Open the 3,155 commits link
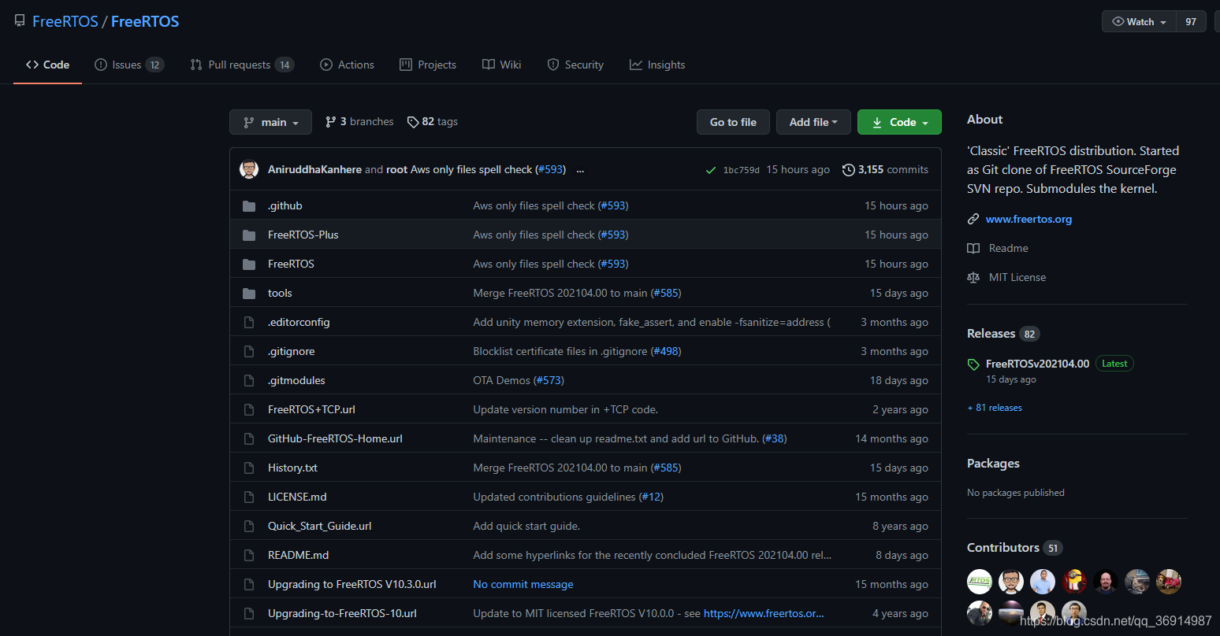This screenshot has width=1220, height=636. click(885, 170)
